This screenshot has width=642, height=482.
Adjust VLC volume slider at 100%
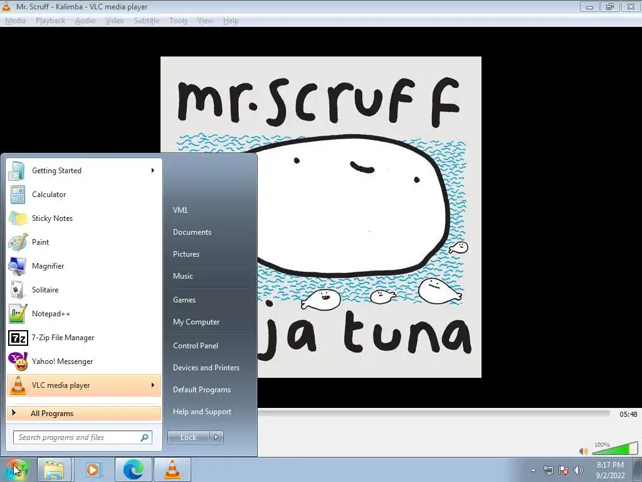(614, 449)
